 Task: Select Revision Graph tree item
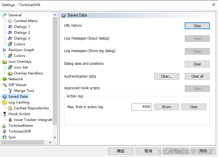pos(21,50)
